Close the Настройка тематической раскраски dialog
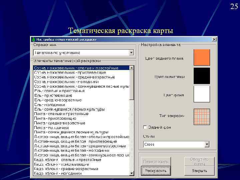 (x=214, y=39)
